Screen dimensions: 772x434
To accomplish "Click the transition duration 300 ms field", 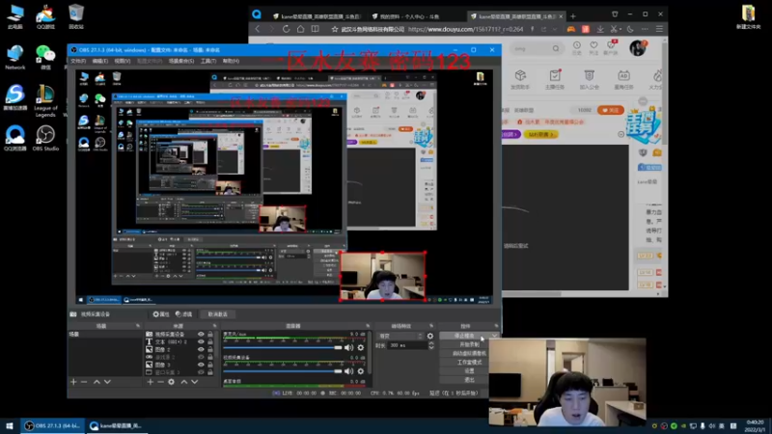I will (406, 345).
